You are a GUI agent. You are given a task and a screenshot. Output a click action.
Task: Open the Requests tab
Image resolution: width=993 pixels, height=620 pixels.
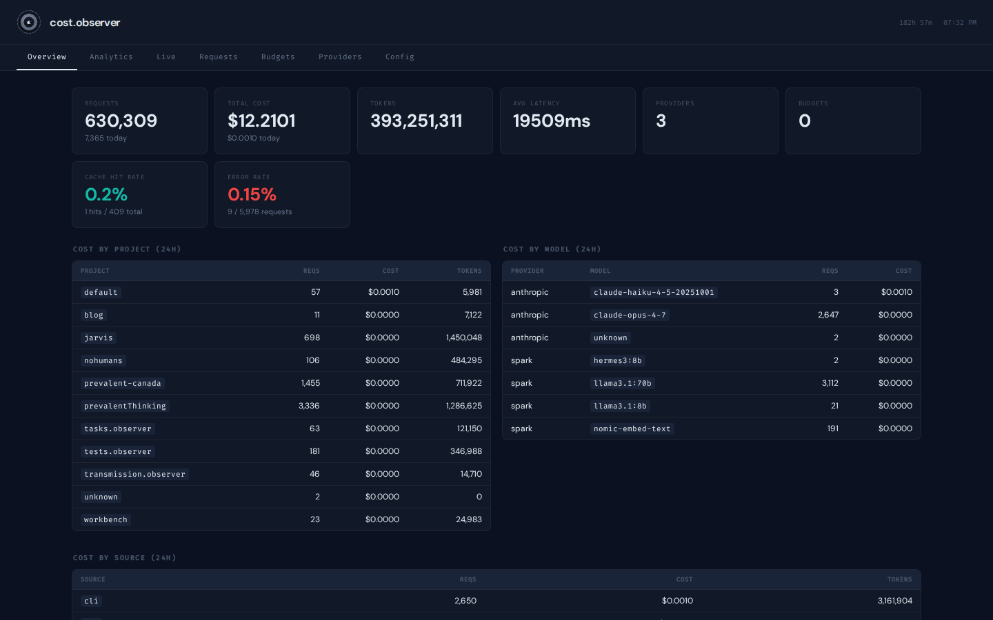(219, 57)
